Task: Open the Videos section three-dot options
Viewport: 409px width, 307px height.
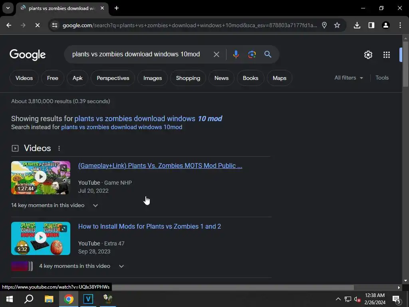Action: pyautogui.click(x=59, y=148)
